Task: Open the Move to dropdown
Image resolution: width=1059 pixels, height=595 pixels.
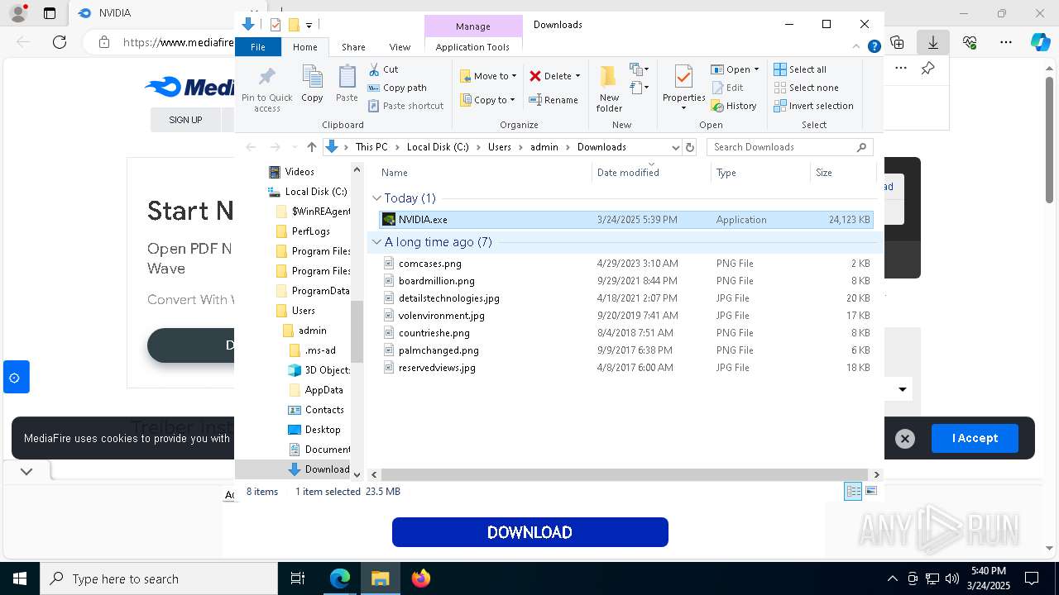Action: 488,76
